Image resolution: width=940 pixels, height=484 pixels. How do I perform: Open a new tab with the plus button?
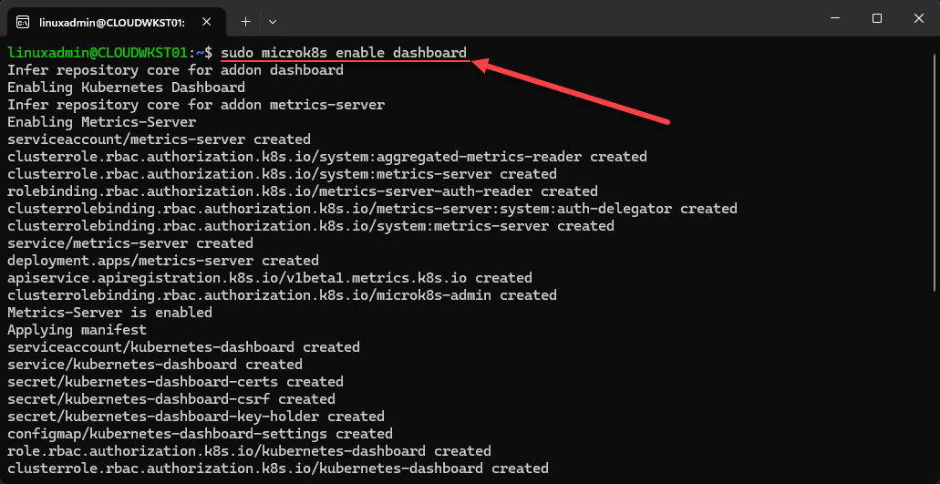(x=245, y=21)
